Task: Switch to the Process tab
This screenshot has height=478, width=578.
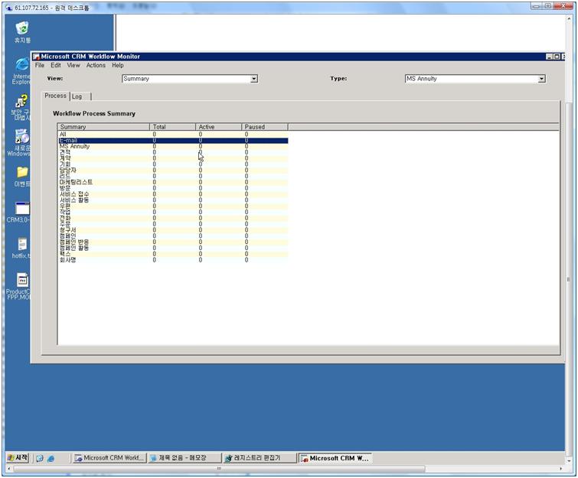Action: 55,96
